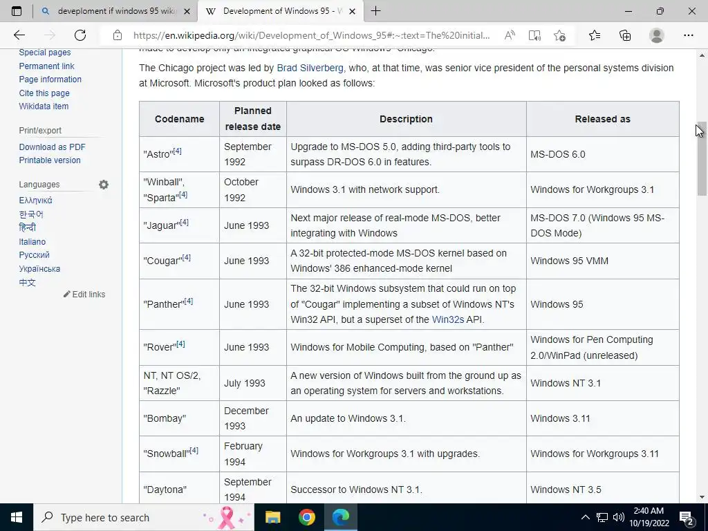Open File Explorer from the taskbar

pos(272,517)
